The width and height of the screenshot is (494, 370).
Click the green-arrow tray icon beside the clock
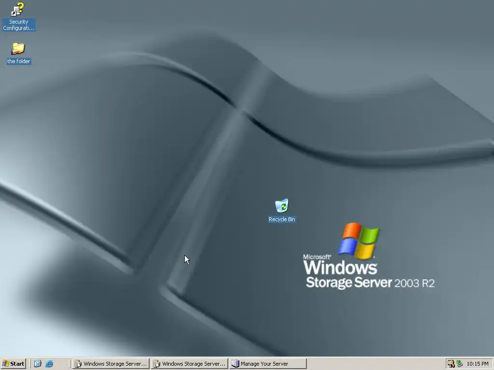[460, 364]
